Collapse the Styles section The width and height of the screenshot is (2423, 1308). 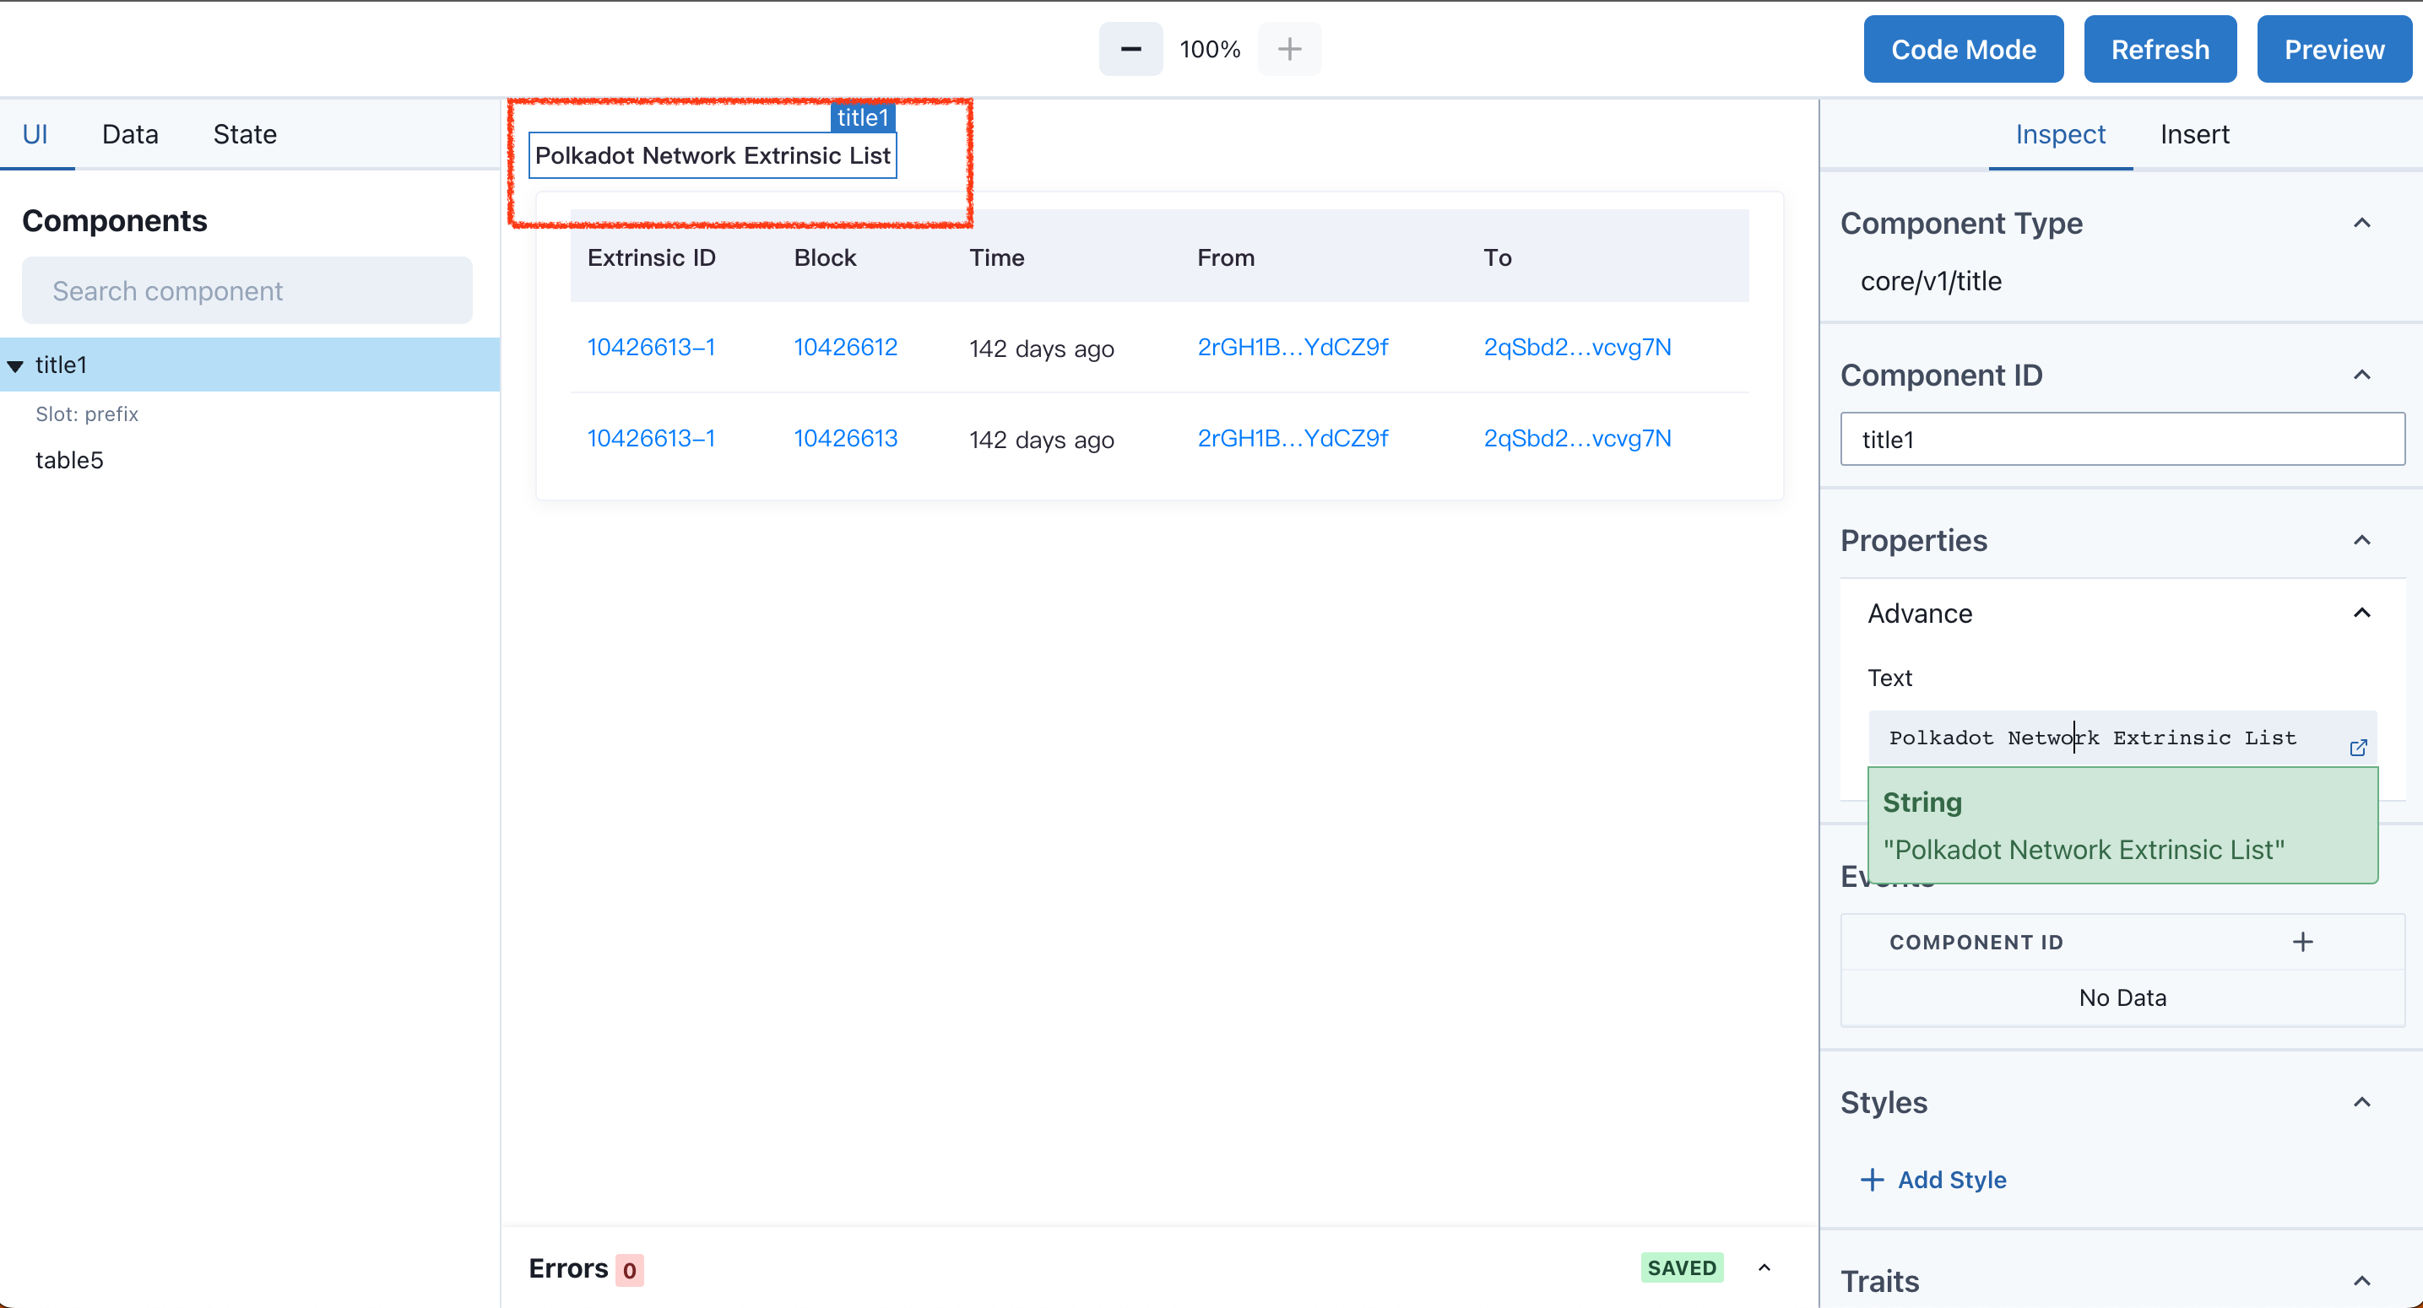[x=2362, y=1102]
